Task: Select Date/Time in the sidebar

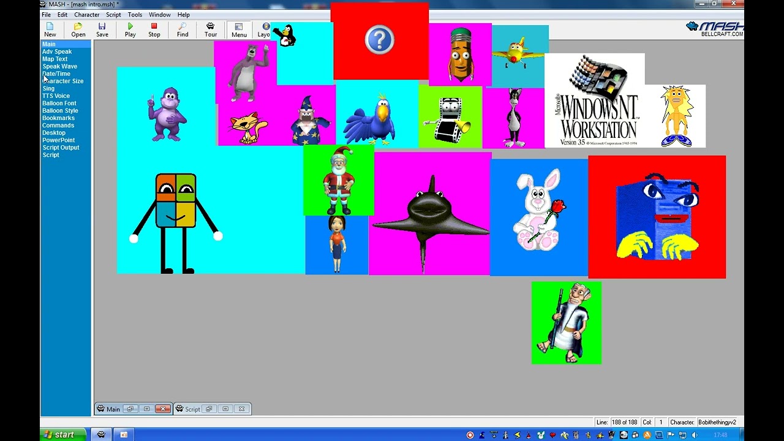Action: [x=56, y=73]
